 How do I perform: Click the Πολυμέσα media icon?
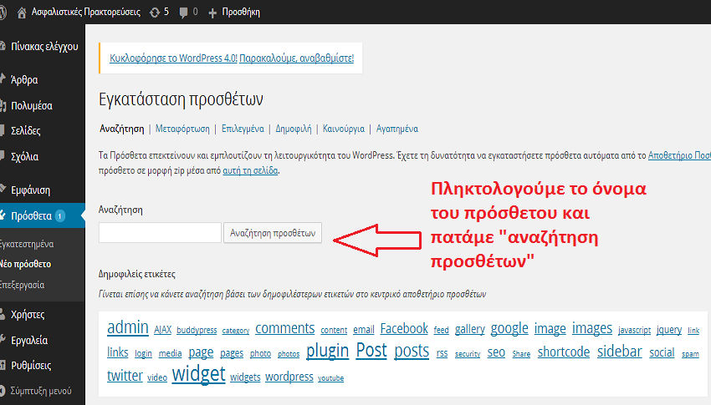[3, 105]
